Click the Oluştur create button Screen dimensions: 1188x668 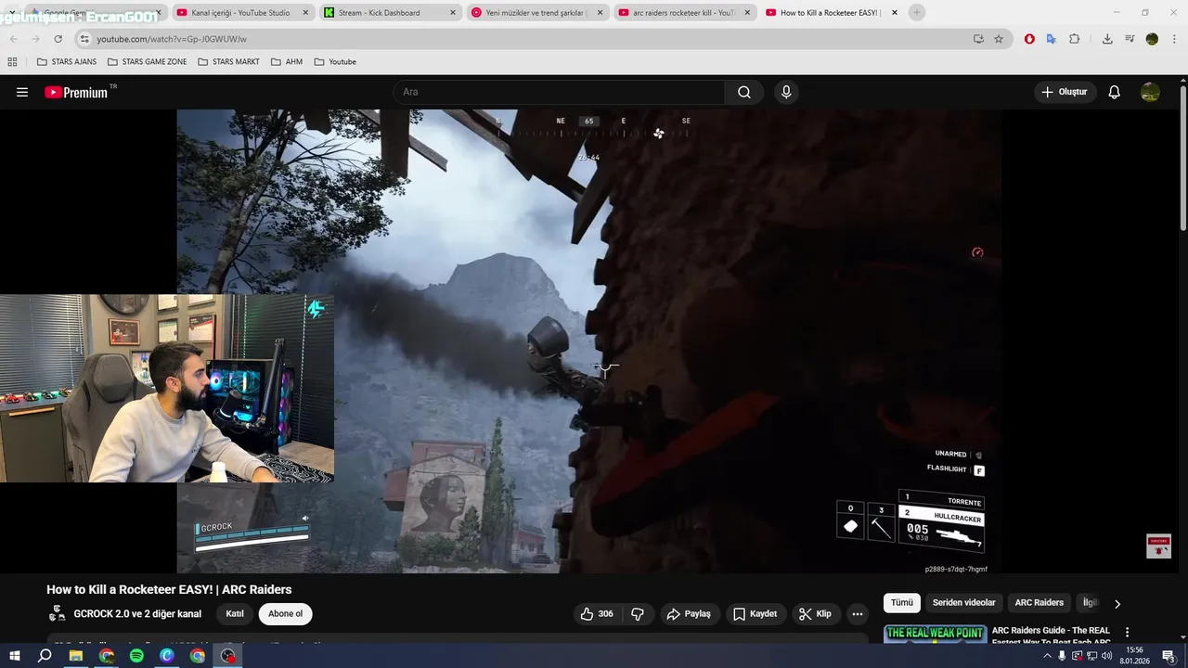tap(1065, 92)
